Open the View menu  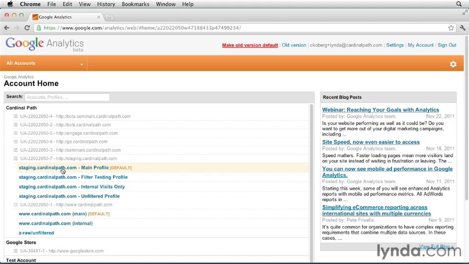point(85,4)
